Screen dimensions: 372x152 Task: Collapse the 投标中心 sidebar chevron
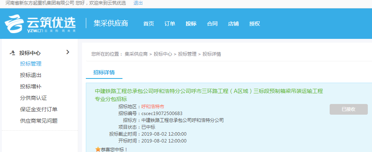click(x=68, y=52)
